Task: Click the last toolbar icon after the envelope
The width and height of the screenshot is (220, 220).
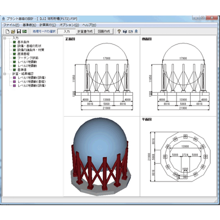Action: 136,31
